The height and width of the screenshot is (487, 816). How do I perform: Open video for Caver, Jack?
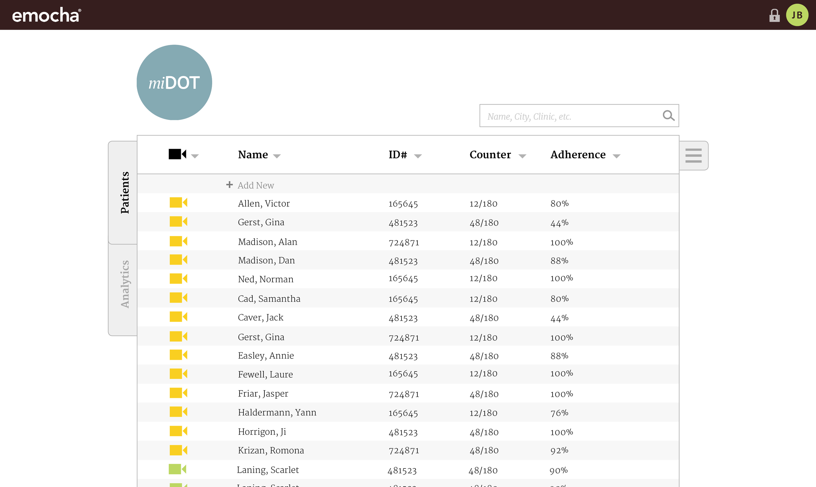[x=178, y=317]
